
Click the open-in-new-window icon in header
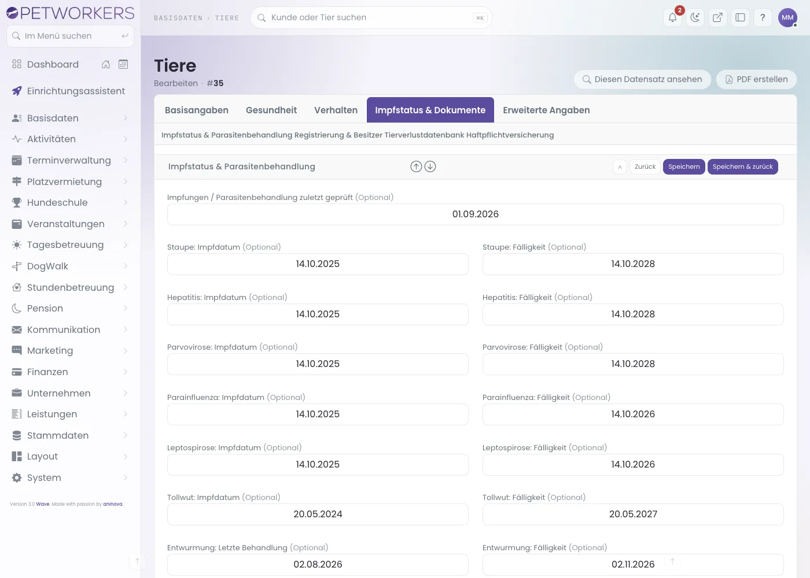coord(717,17)
